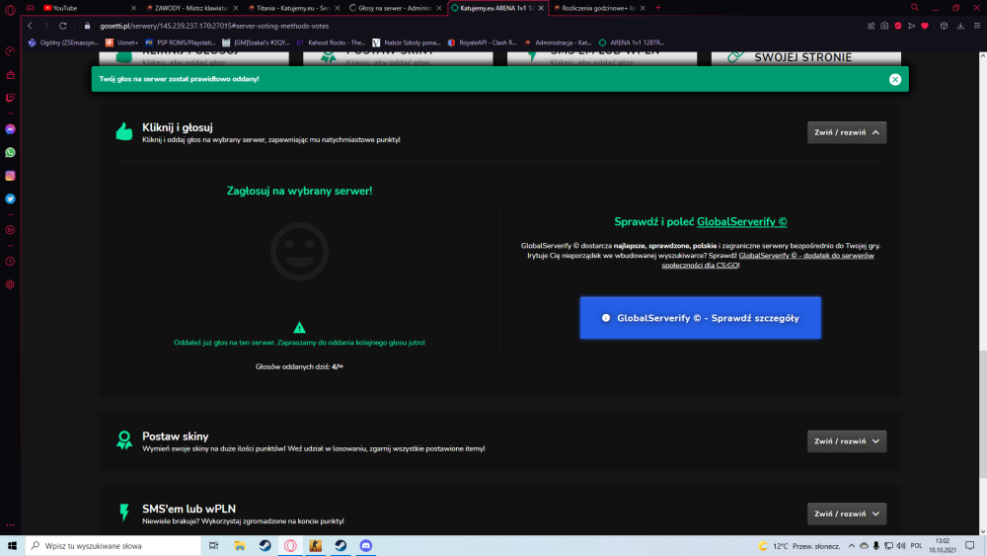
Task: Open Windows notification center icon
Action: (970, 546)
